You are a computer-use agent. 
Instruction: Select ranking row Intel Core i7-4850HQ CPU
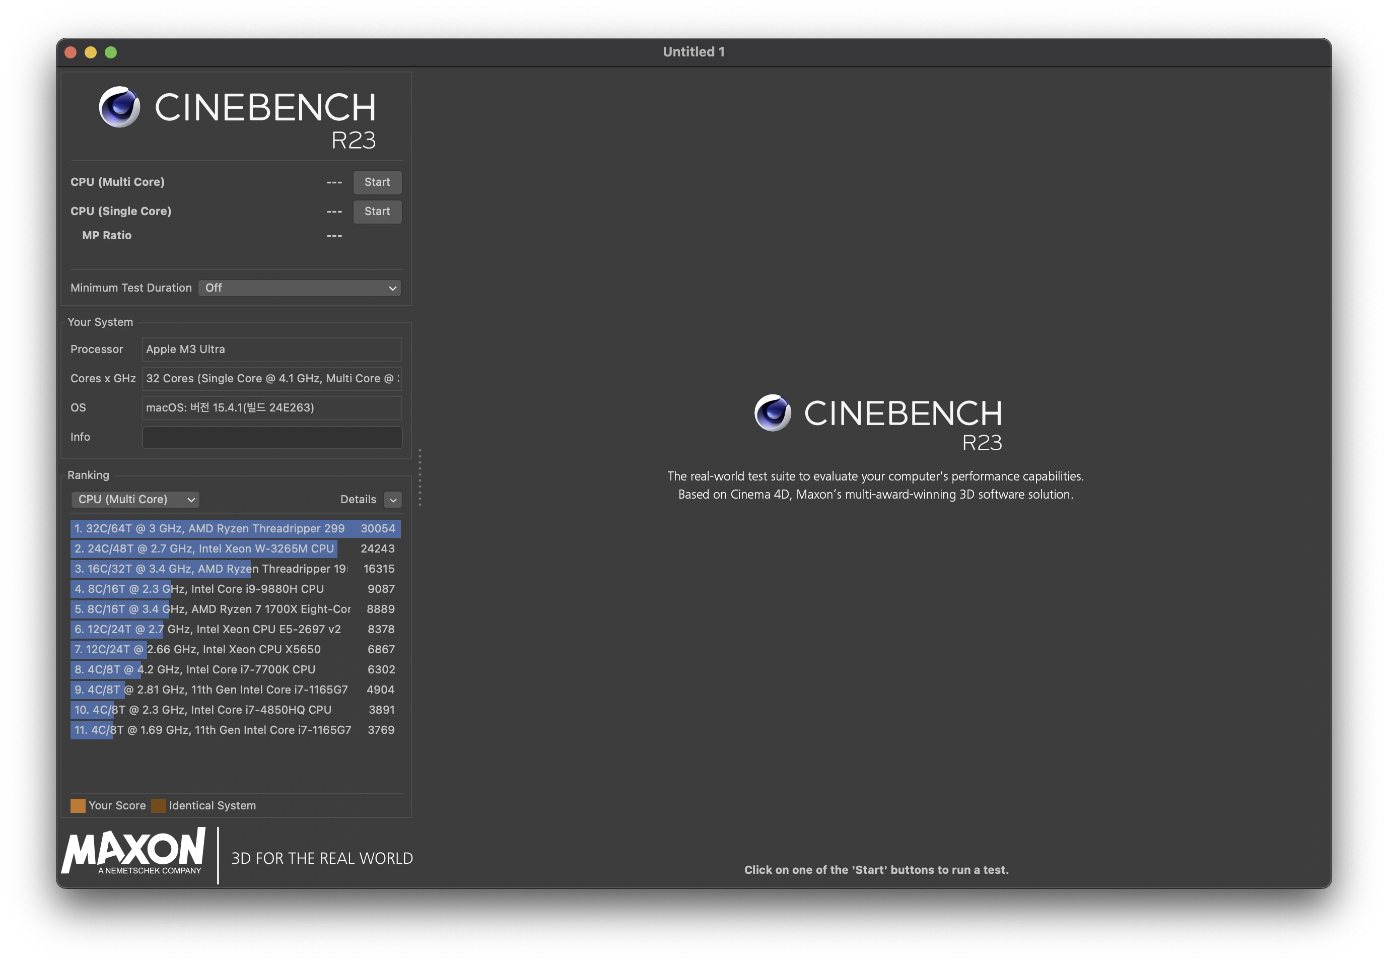coord(235,710)
